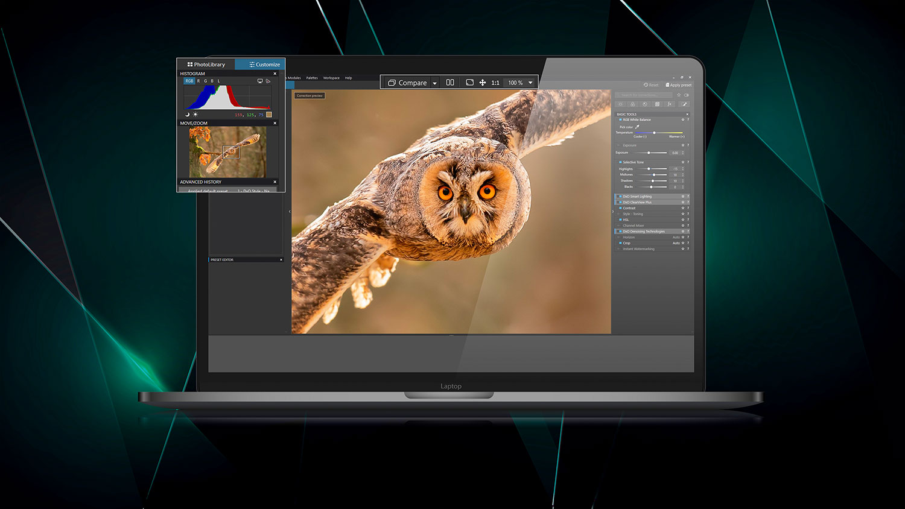The height and width of the screenshot is (509, 905).
Task: Click the histogram color swatch
Action: [269, 115]
